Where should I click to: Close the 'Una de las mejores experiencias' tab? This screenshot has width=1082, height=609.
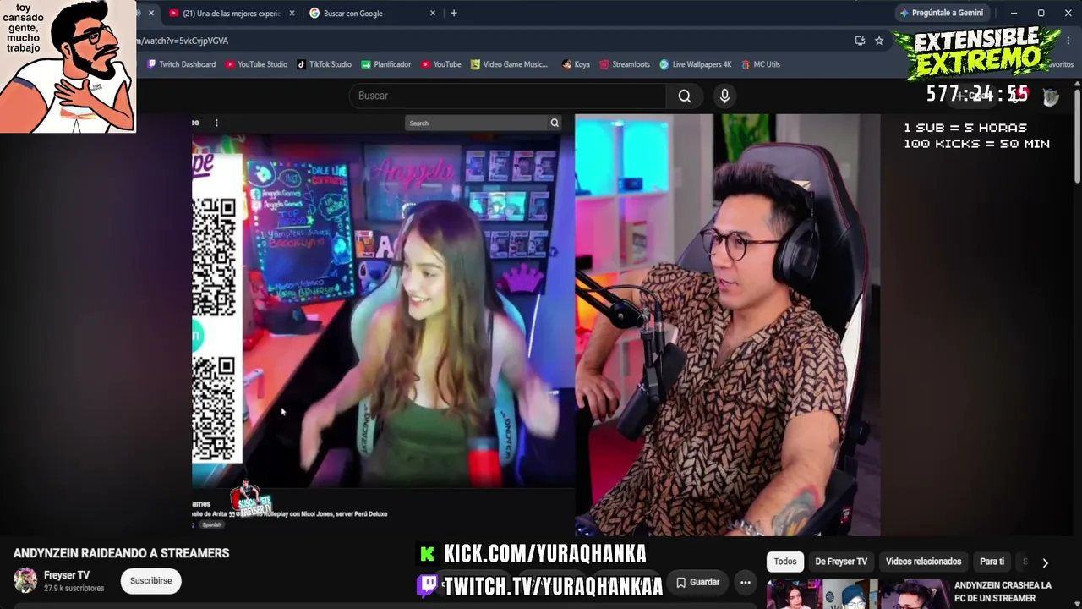pos(292,13)
